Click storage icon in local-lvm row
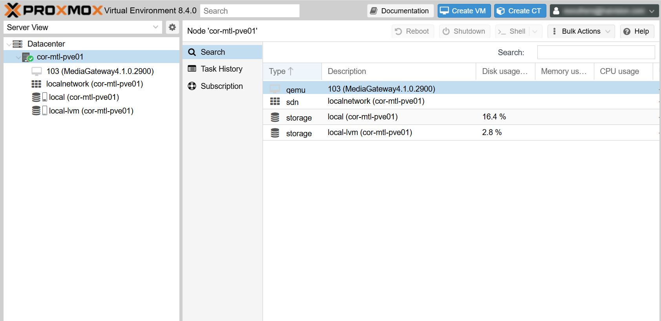Image resolution: width=661 pixels, height=321 pixels. tap(275, 133)
